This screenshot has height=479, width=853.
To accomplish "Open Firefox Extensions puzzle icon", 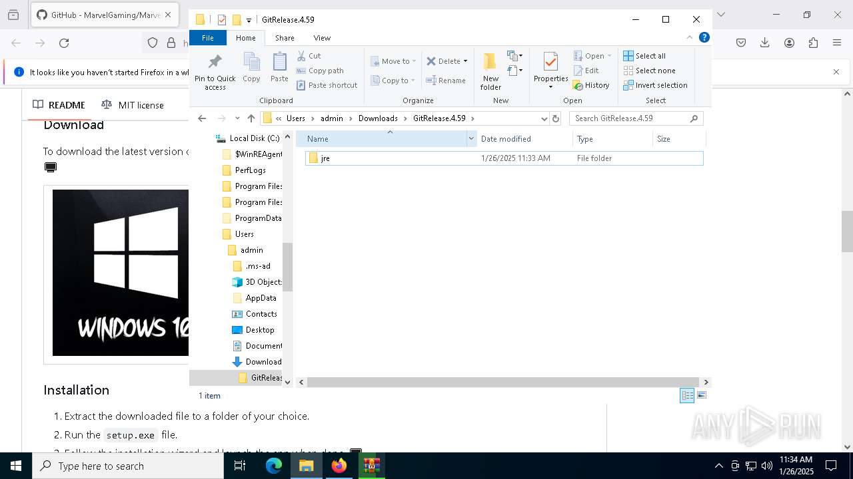I will [813, 43].
